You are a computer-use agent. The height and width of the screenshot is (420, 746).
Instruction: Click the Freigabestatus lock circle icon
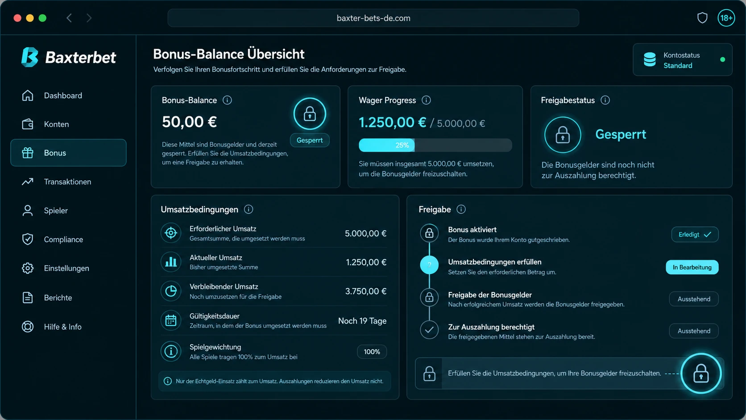[563, 135]
